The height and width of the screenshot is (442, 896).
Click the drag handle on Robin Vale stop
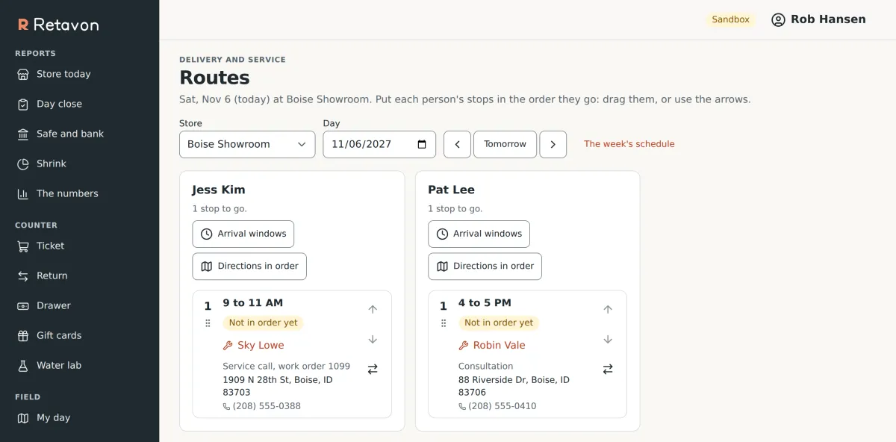click(x=444, y=323)
